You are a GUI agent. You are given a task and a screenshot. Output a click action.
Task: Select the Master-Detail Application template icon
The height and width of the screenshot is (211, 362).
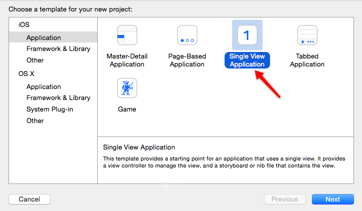[x=127, y=35]
